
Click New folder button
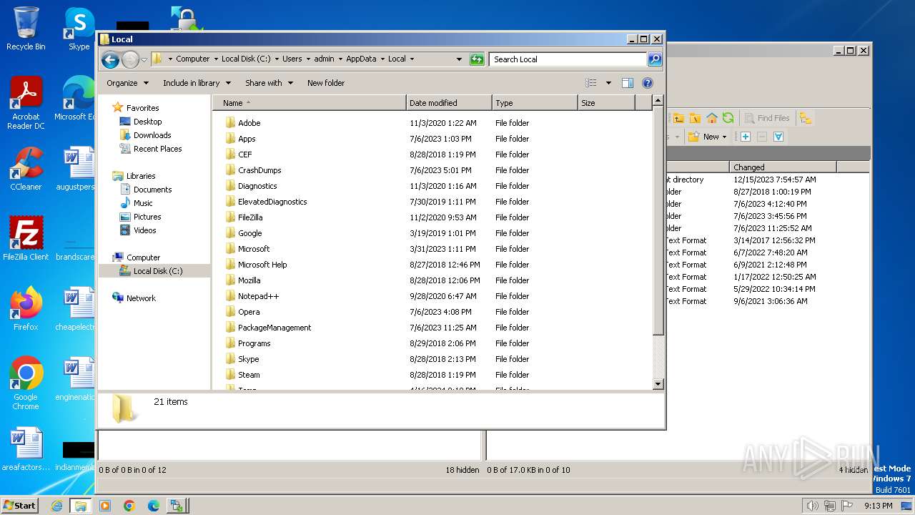click(x=326, y=83)
